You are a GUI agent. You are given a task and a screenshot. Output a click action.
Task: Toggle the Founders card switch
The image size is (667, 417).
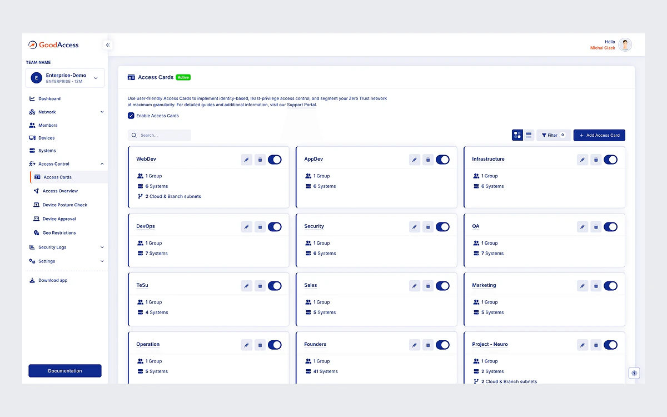point(442,345)
